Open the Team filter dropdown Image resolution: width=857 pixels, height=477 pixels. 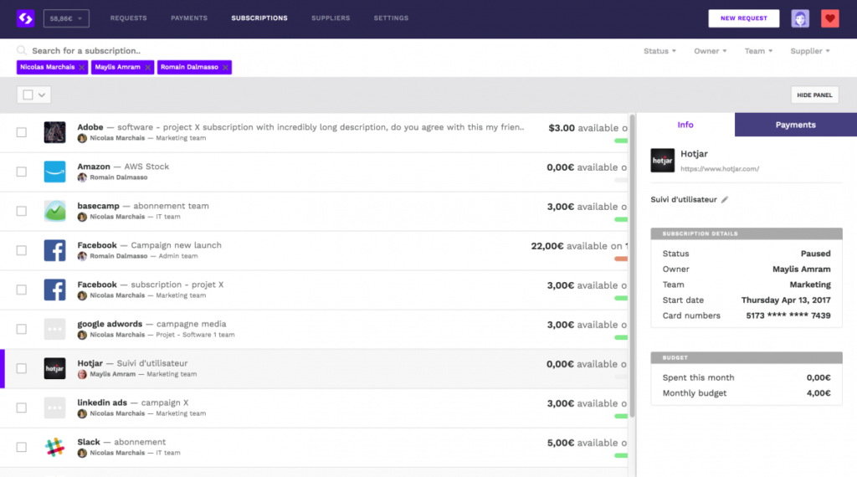coord(758,51)
